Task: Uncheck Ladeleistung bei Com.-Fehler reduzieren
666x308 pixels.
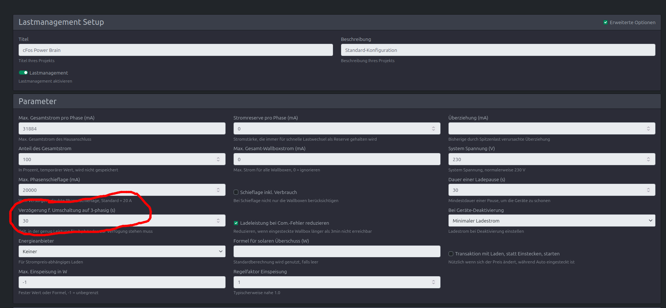Action: (236, 223)
